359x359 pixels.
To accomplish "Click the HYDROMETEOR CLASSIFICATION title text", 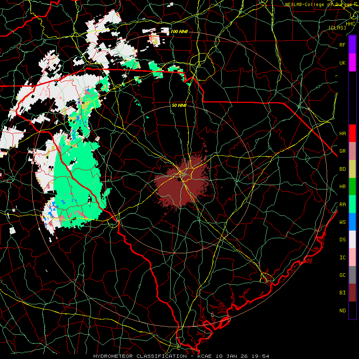I will click(140, 356).
